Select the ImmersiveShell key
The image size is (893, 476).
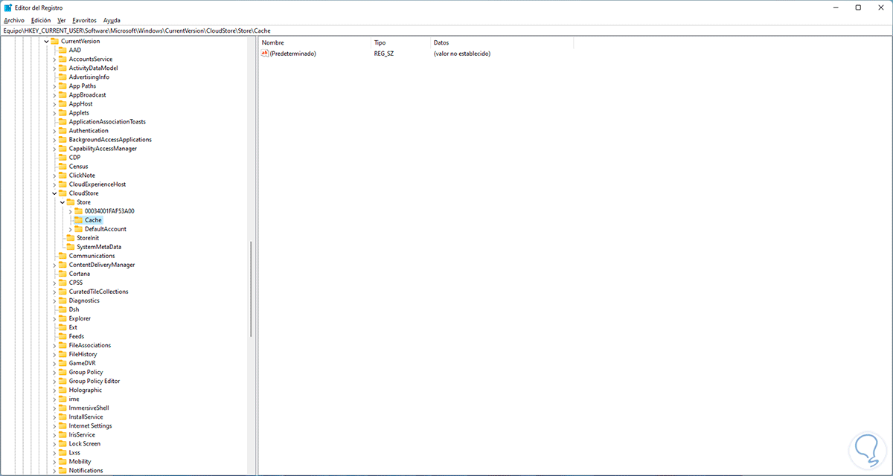[89, 408]
